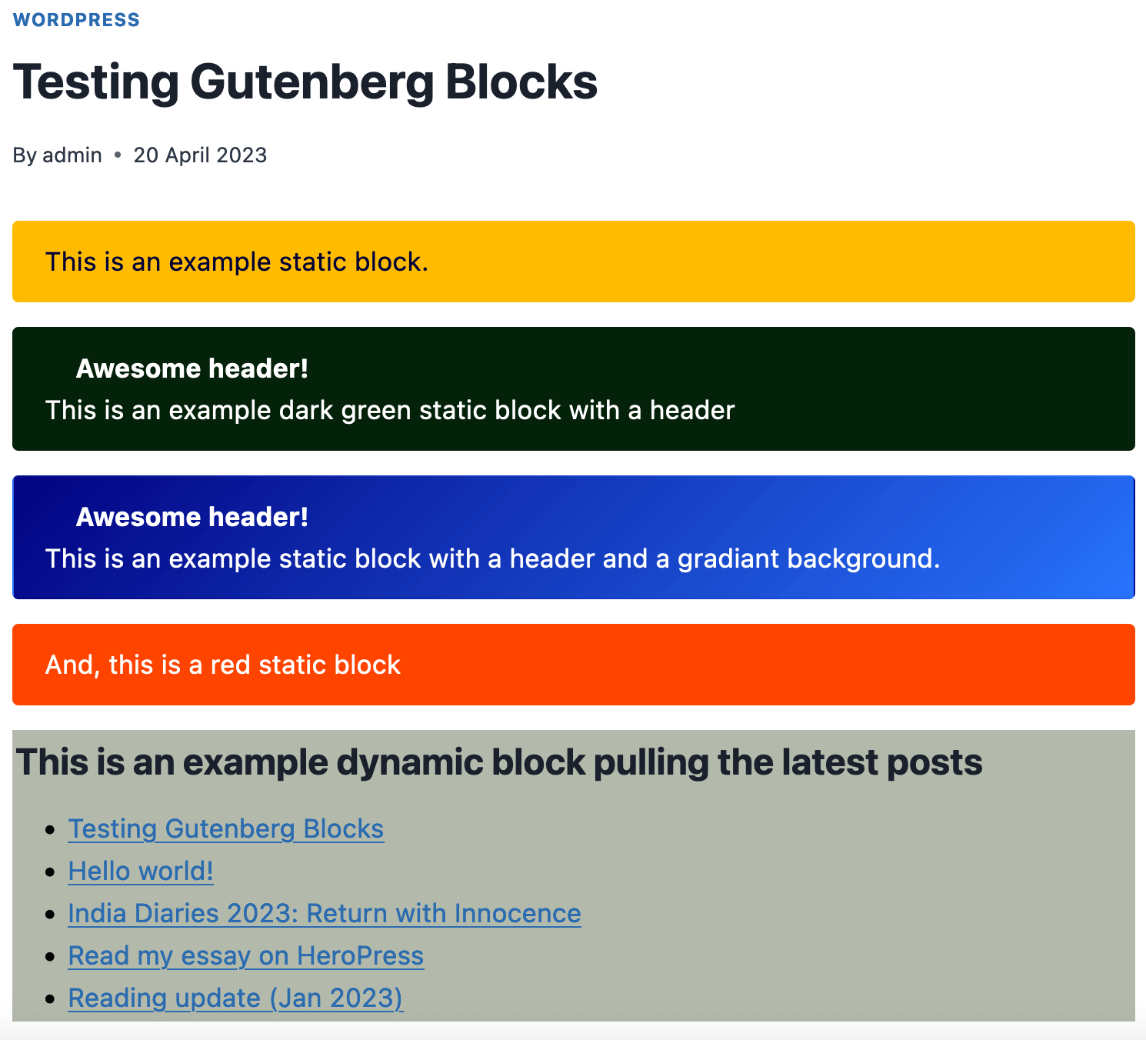The width and height of the screenshot is (1146, 1040).
Task: Select the 'admin' author name
Action: 72,155
